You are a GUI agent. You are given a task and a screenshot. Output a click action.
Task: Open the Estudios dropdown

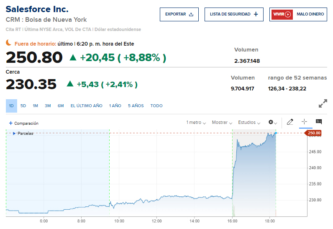point(248,123)
